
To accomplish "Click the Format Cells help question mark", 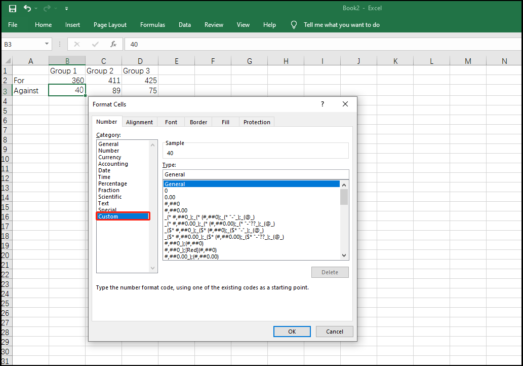I will click(322, 104).
